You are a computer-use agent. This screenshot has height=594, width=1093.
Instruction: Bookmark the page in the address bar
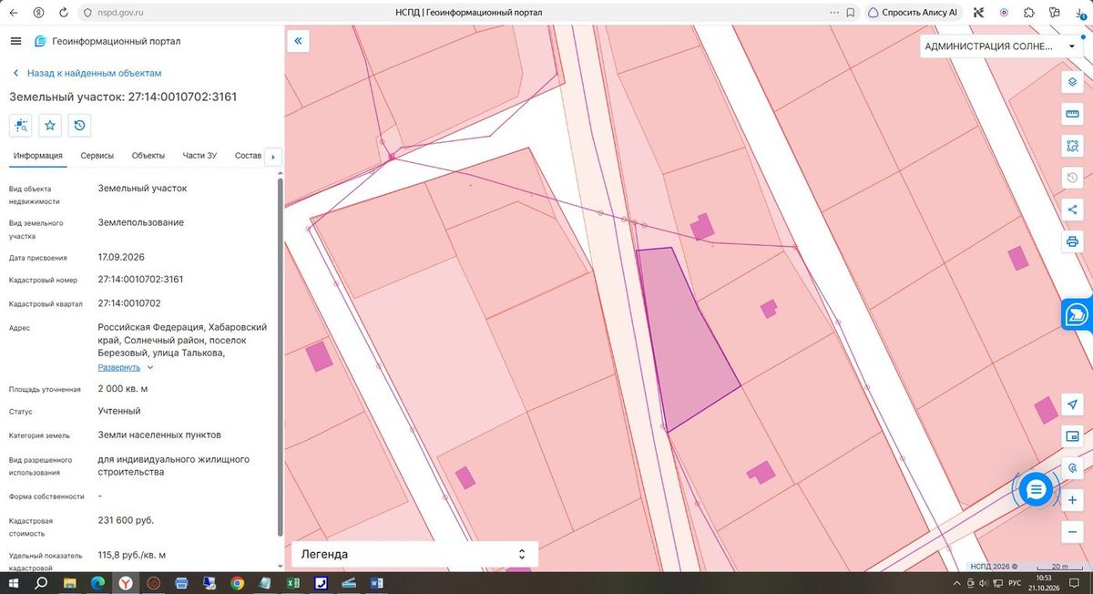(x=850, y=13)
